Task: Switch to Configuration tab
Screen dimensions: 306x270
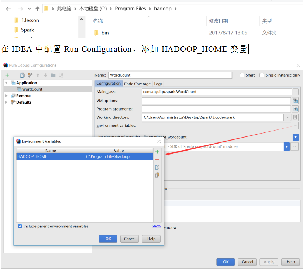Action: [109, 84]
